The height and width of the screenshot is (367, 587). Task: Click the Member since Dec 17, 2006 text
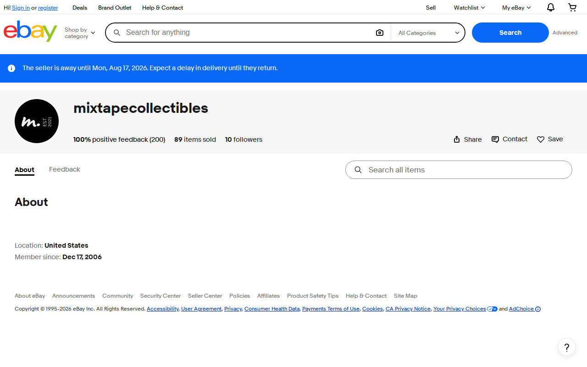[x=58, y=257]
